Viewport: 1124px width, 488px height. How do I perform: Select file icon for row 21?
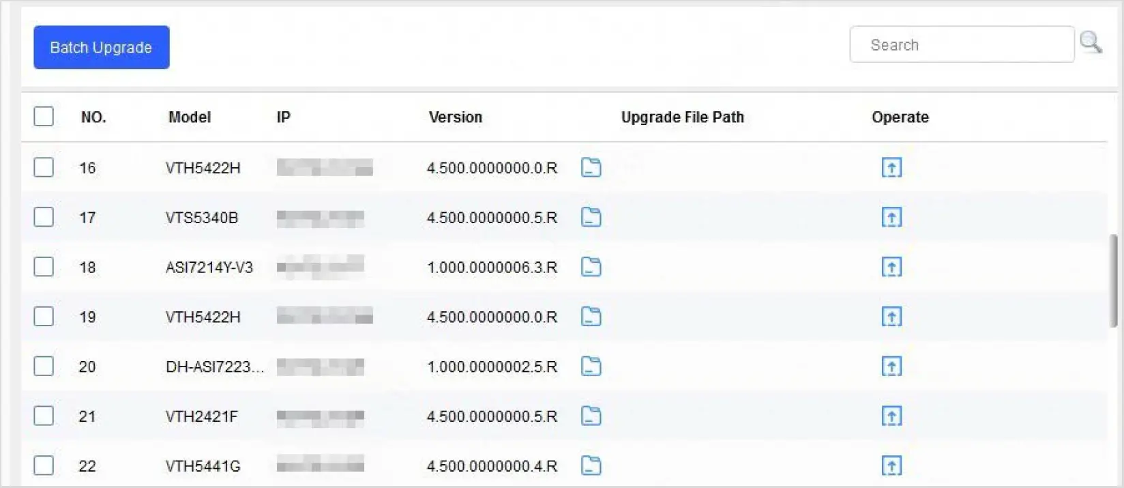click(591, 416)
